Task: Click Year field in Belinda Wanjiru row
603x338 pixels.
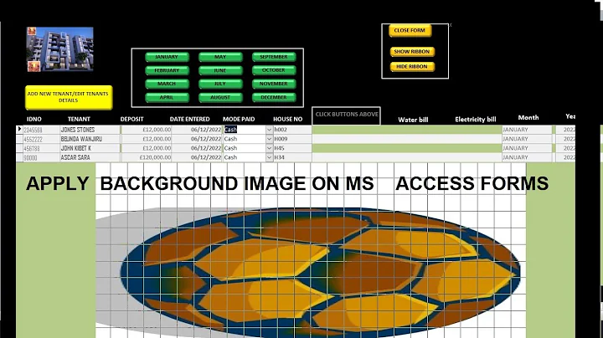Action: coord(565,139)
